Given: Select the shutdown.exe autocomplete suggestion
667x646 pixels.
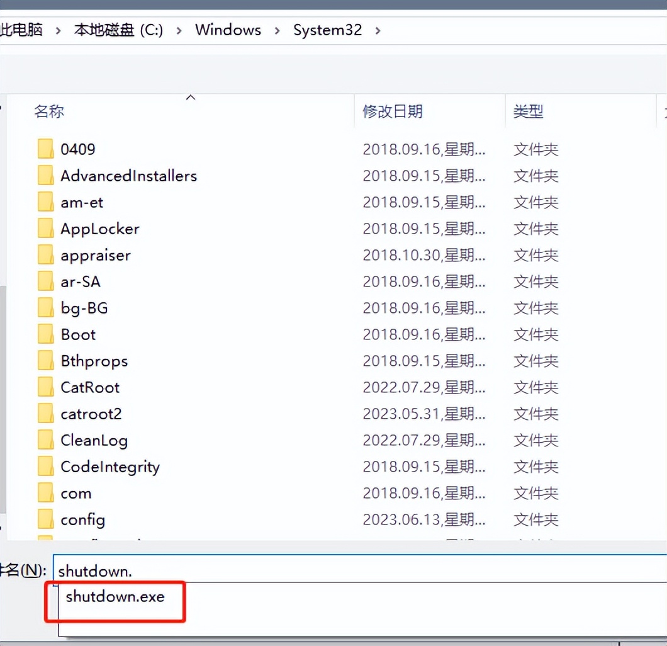Looking at the screenshot, I should coord(114,596).
